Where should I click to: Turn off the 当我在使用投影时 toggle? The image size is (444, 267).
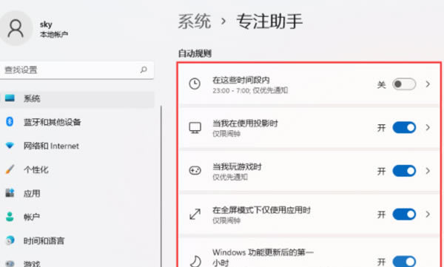(x=404, y=127)
